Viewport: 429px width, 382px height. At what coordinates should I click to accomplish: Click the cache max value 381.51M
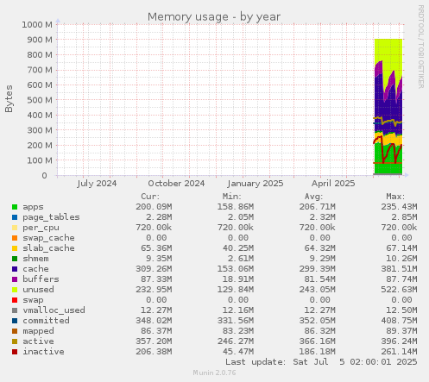[x=399, y=269]
